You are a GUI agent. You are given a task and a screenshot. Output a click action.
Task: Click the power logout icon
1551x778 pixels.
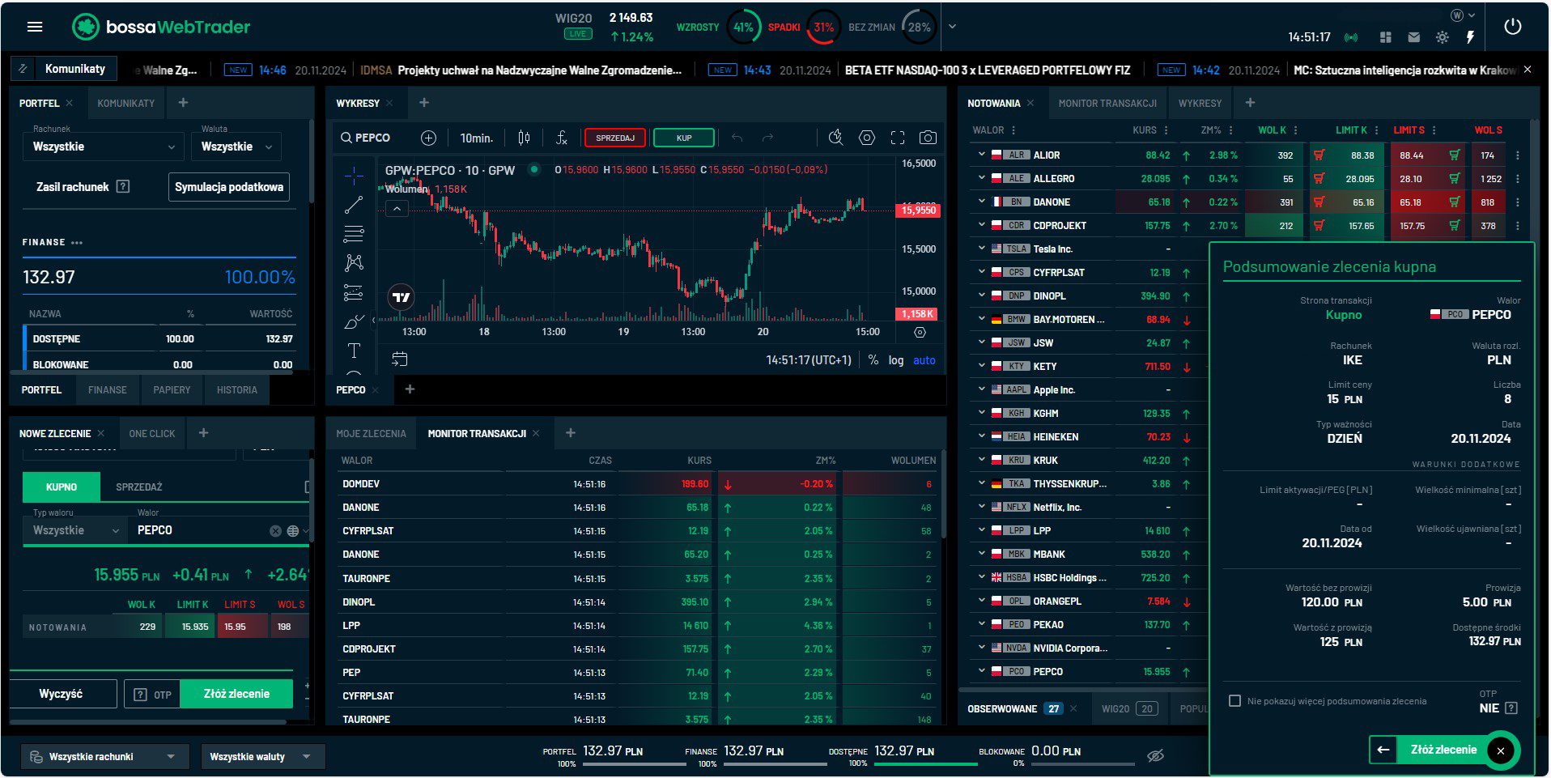tap(1512, 26)
